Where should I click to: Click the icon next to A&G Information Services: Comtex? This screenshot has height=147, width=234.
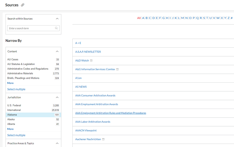pyautogui.click(x=117, y=69)
